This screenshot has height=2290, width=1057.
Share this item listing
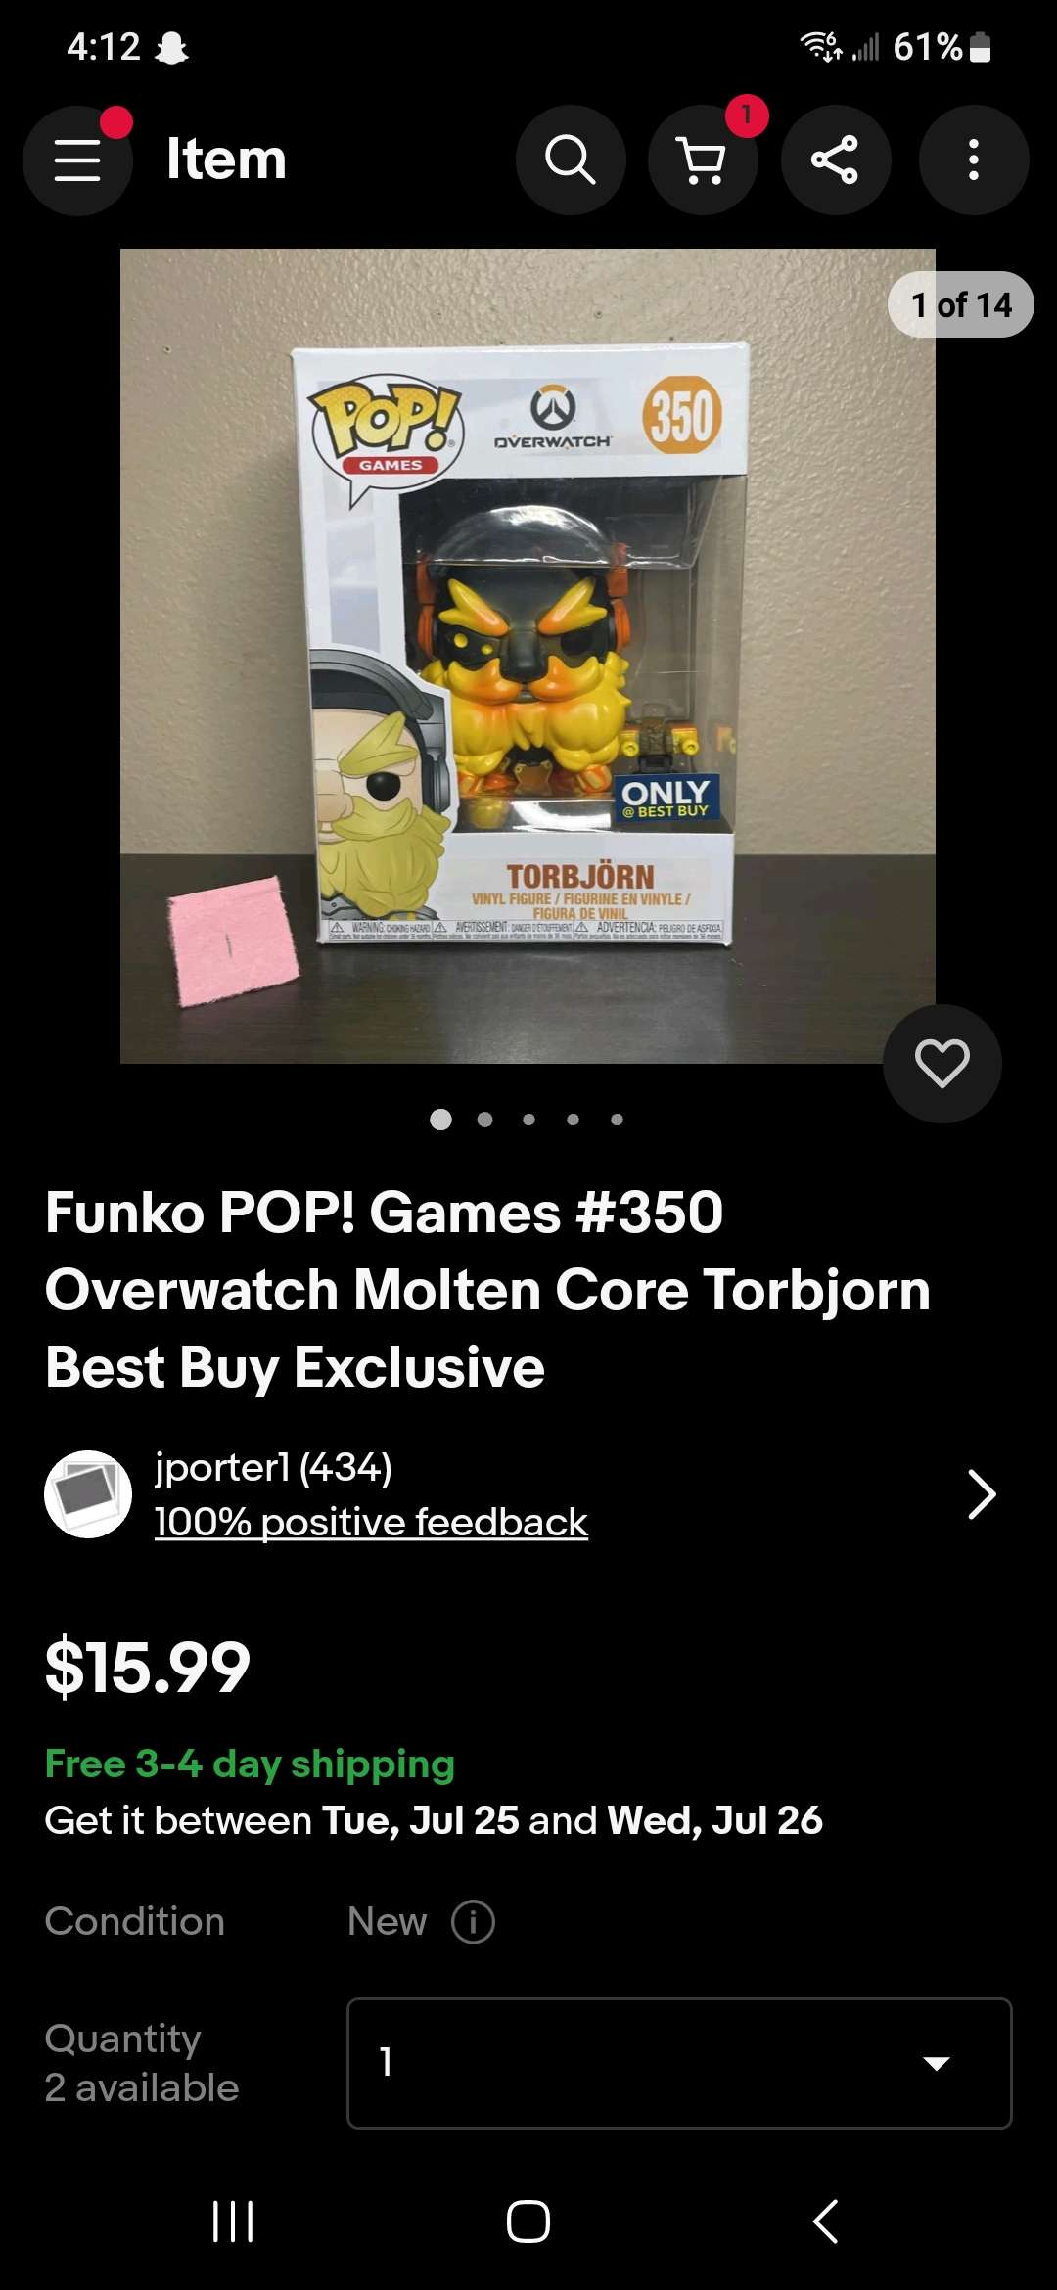click(835, 160)
